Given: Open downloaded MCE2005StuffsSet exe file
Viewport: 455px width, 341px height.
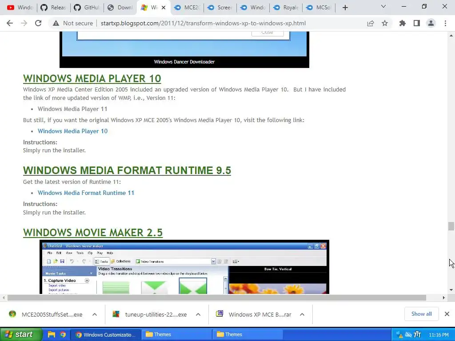Looking at the screenshot, I should pyautogui.click(x=46, y=314).
